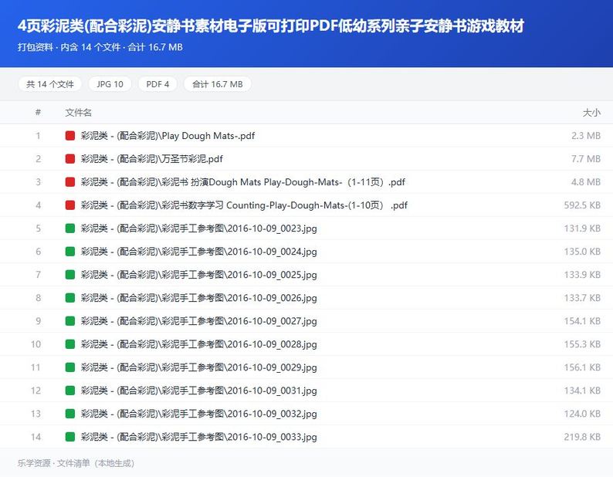
Task: Click the green icon for 2016-10-09_0027.jpg
Action: point(70,321)
